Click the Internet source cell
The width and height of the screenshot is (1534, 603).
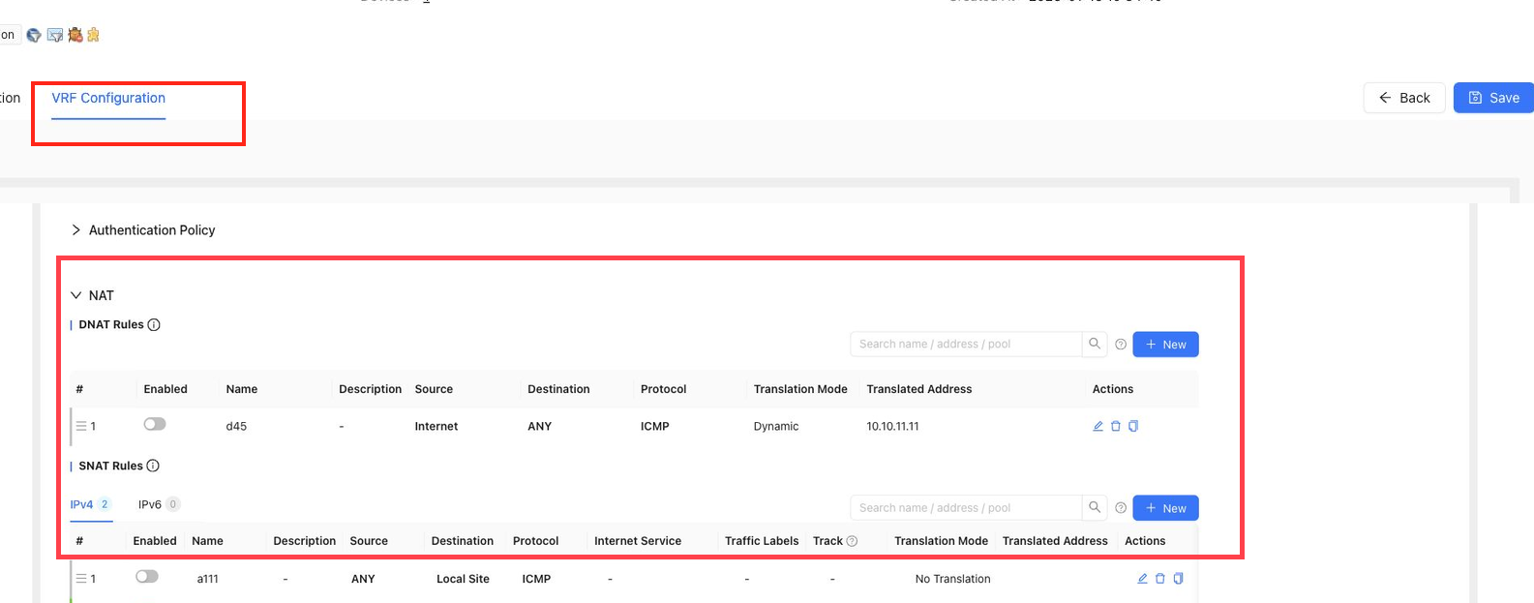click(436, 427)
